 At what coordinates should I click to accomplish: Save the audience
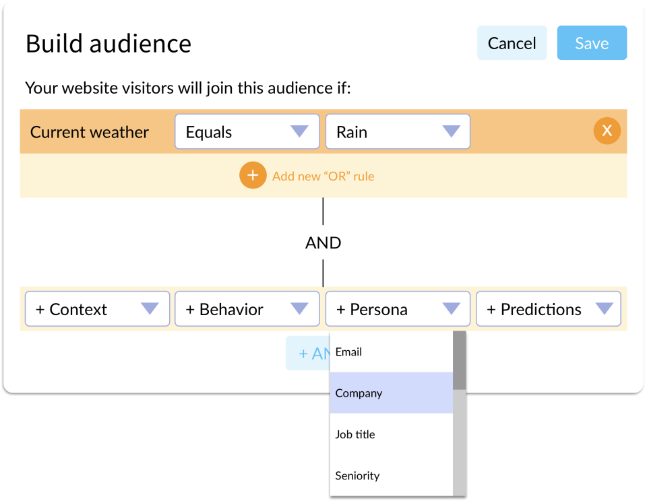point(592,43)
